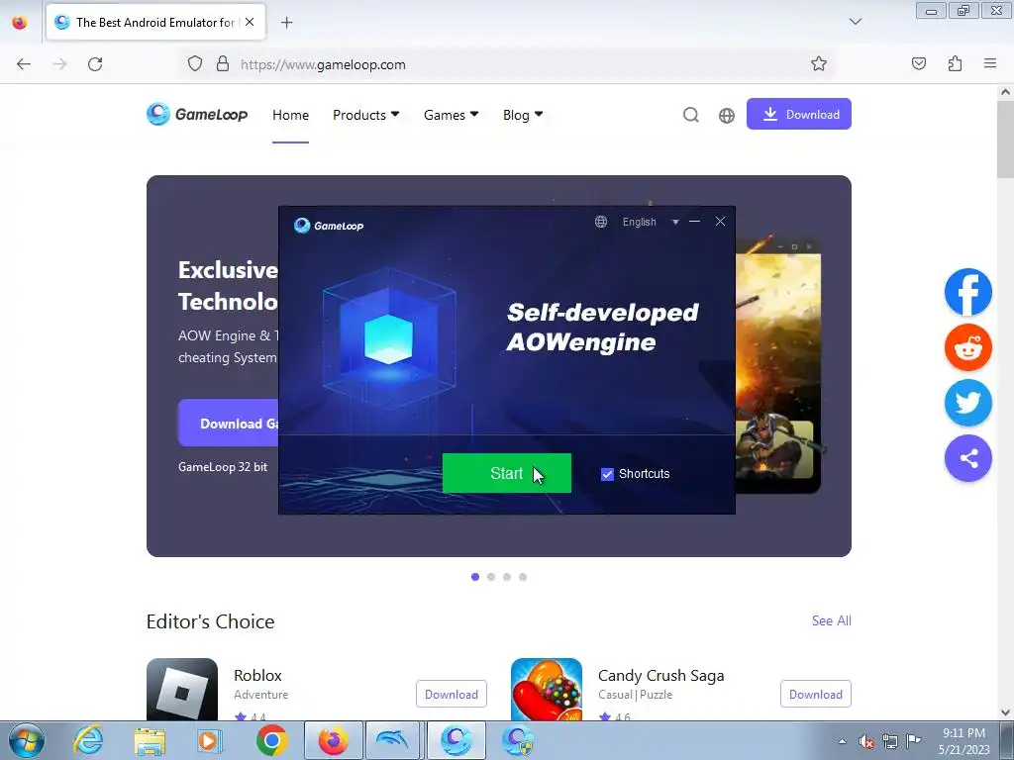The image size is (1014, 760).
Task: Open the list all tabs dropdown
Action: [855, 22]
